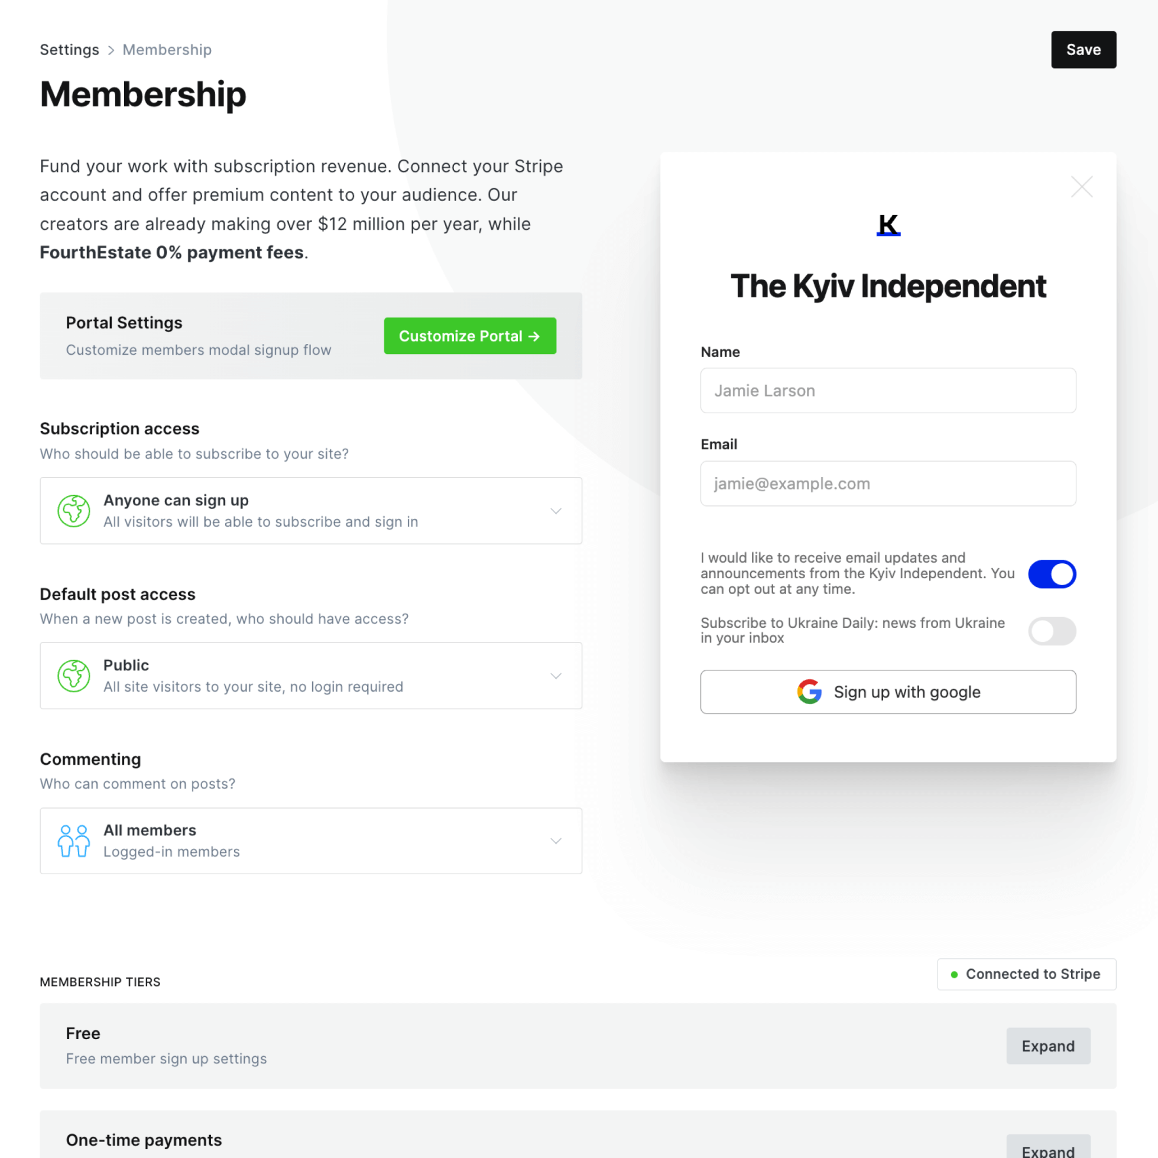The image size is (1158, 1158).
Task: Expand the Free membership tier section
Action: tap(1047, 1046)
